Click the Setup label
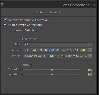The height and width of the screenshot is (95, 99). (18, 30)
